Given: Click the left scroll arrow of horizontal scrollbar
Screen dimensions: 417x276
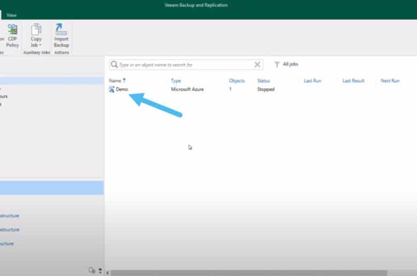Looking at the screenshot, I should click(107, 273).
